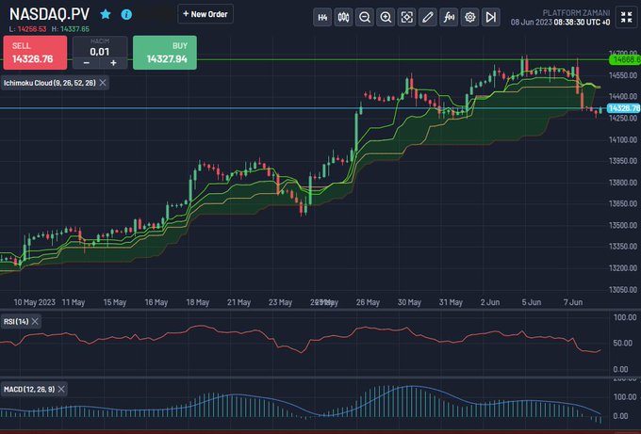This screenshot has height=434, width=641.
Task: Increase volume with the plus button
Action: click(114, 63)
